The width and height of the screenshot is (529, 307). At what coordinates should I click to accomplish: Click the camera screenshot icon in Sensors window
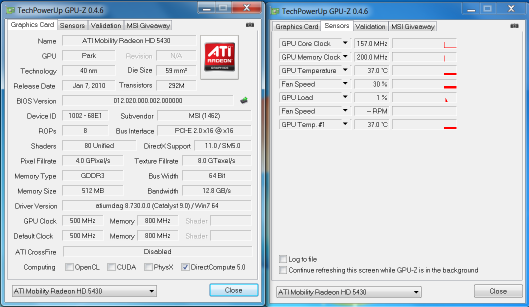pos(514,26)
